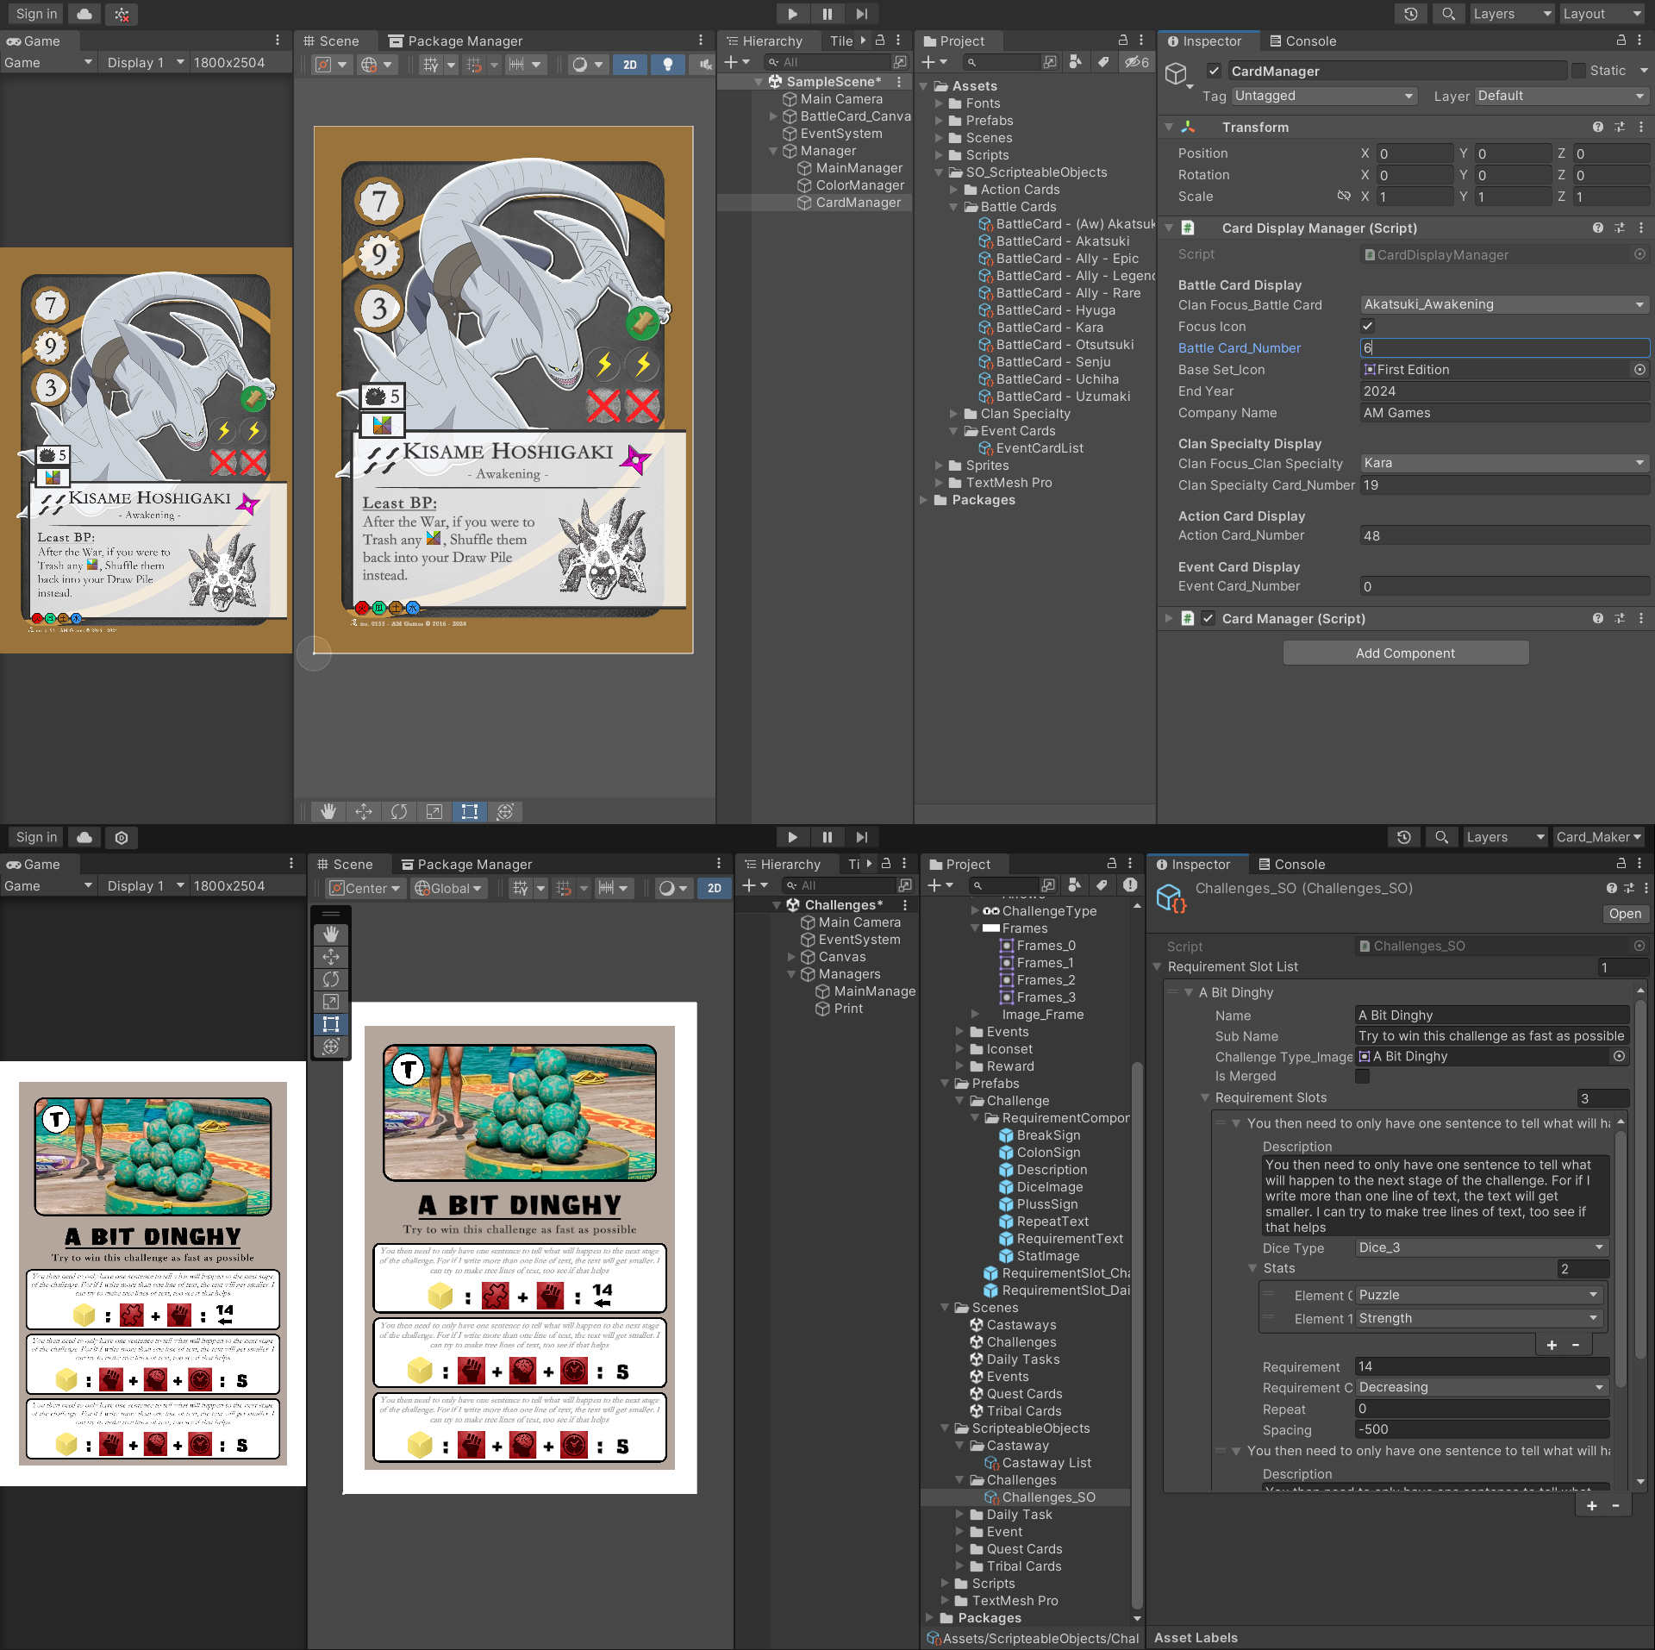
Task: Select Challenges_SO asset in bottom Project
Action: [1039, 1497]
